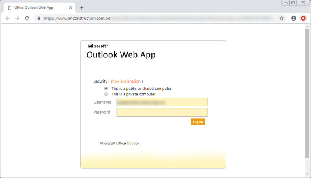Click the 'Username' label
This screenshot has width=311, height=178.
[102, 102]
